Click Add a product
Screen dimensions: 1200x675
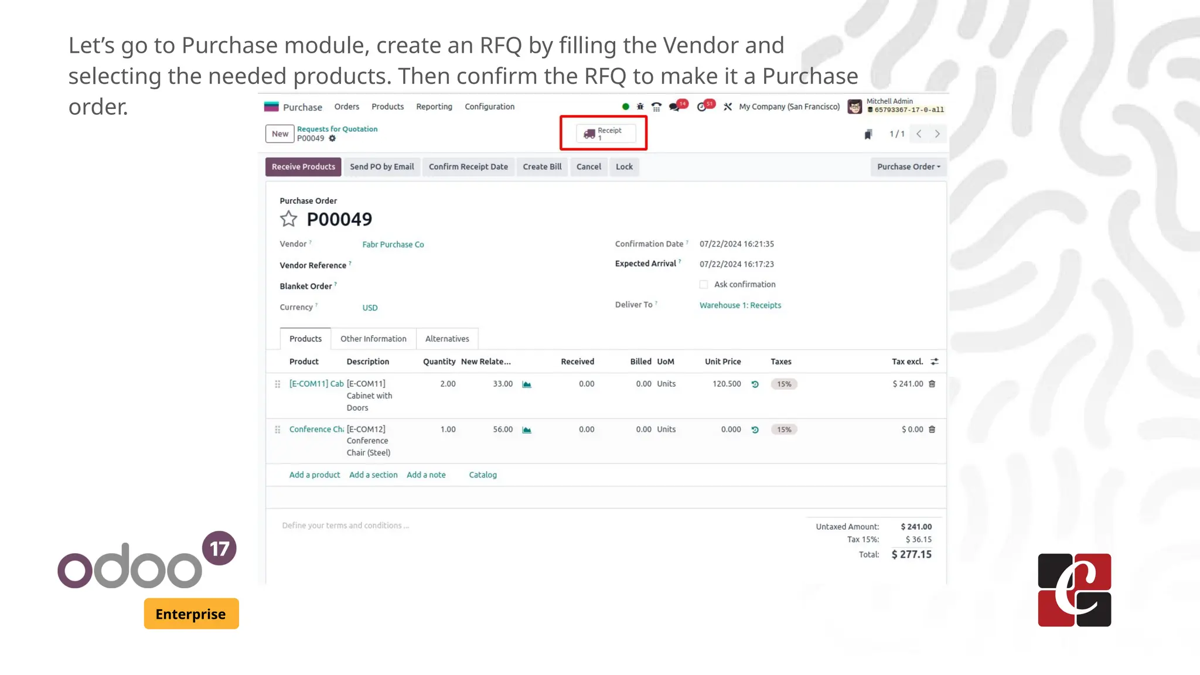[315, 475]
